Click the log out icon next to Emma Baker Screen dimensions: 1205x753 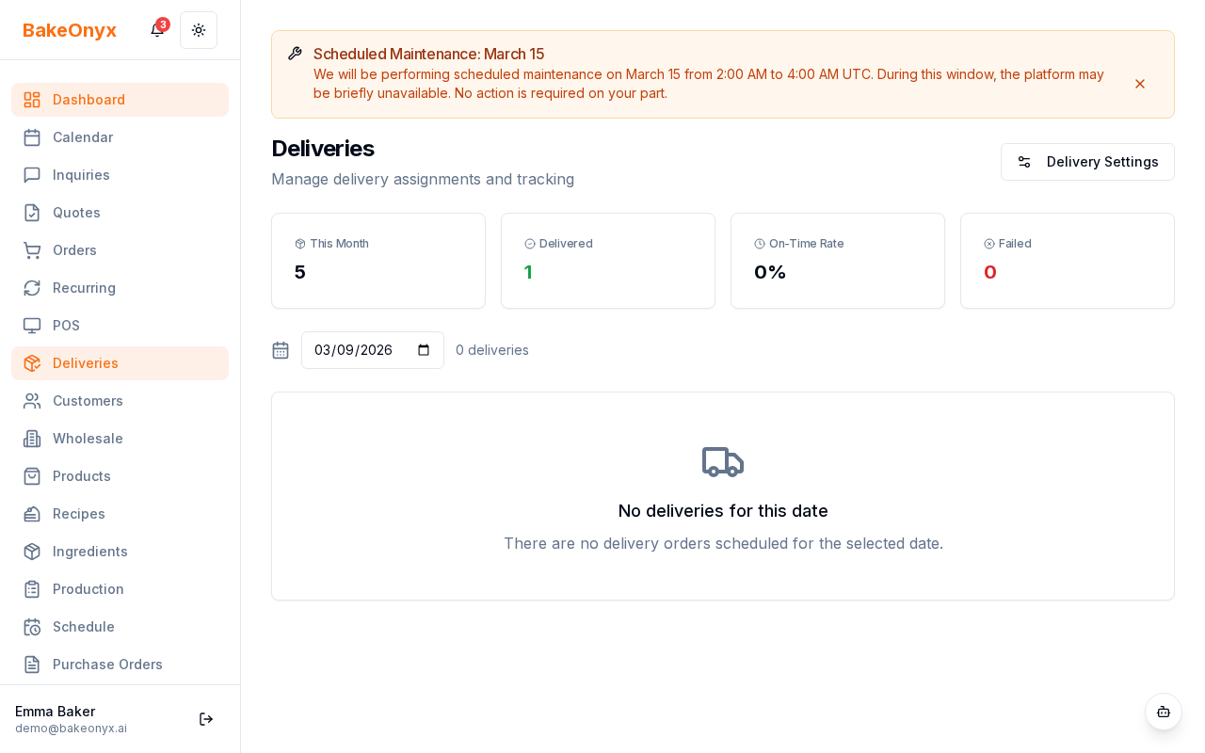coord(206,719)
